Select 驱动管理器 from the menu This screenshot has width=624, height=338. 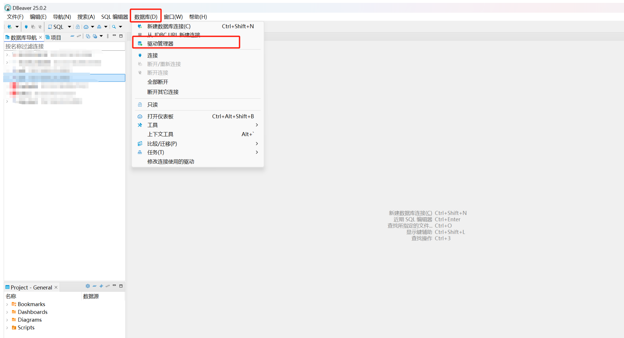point(160,44)
